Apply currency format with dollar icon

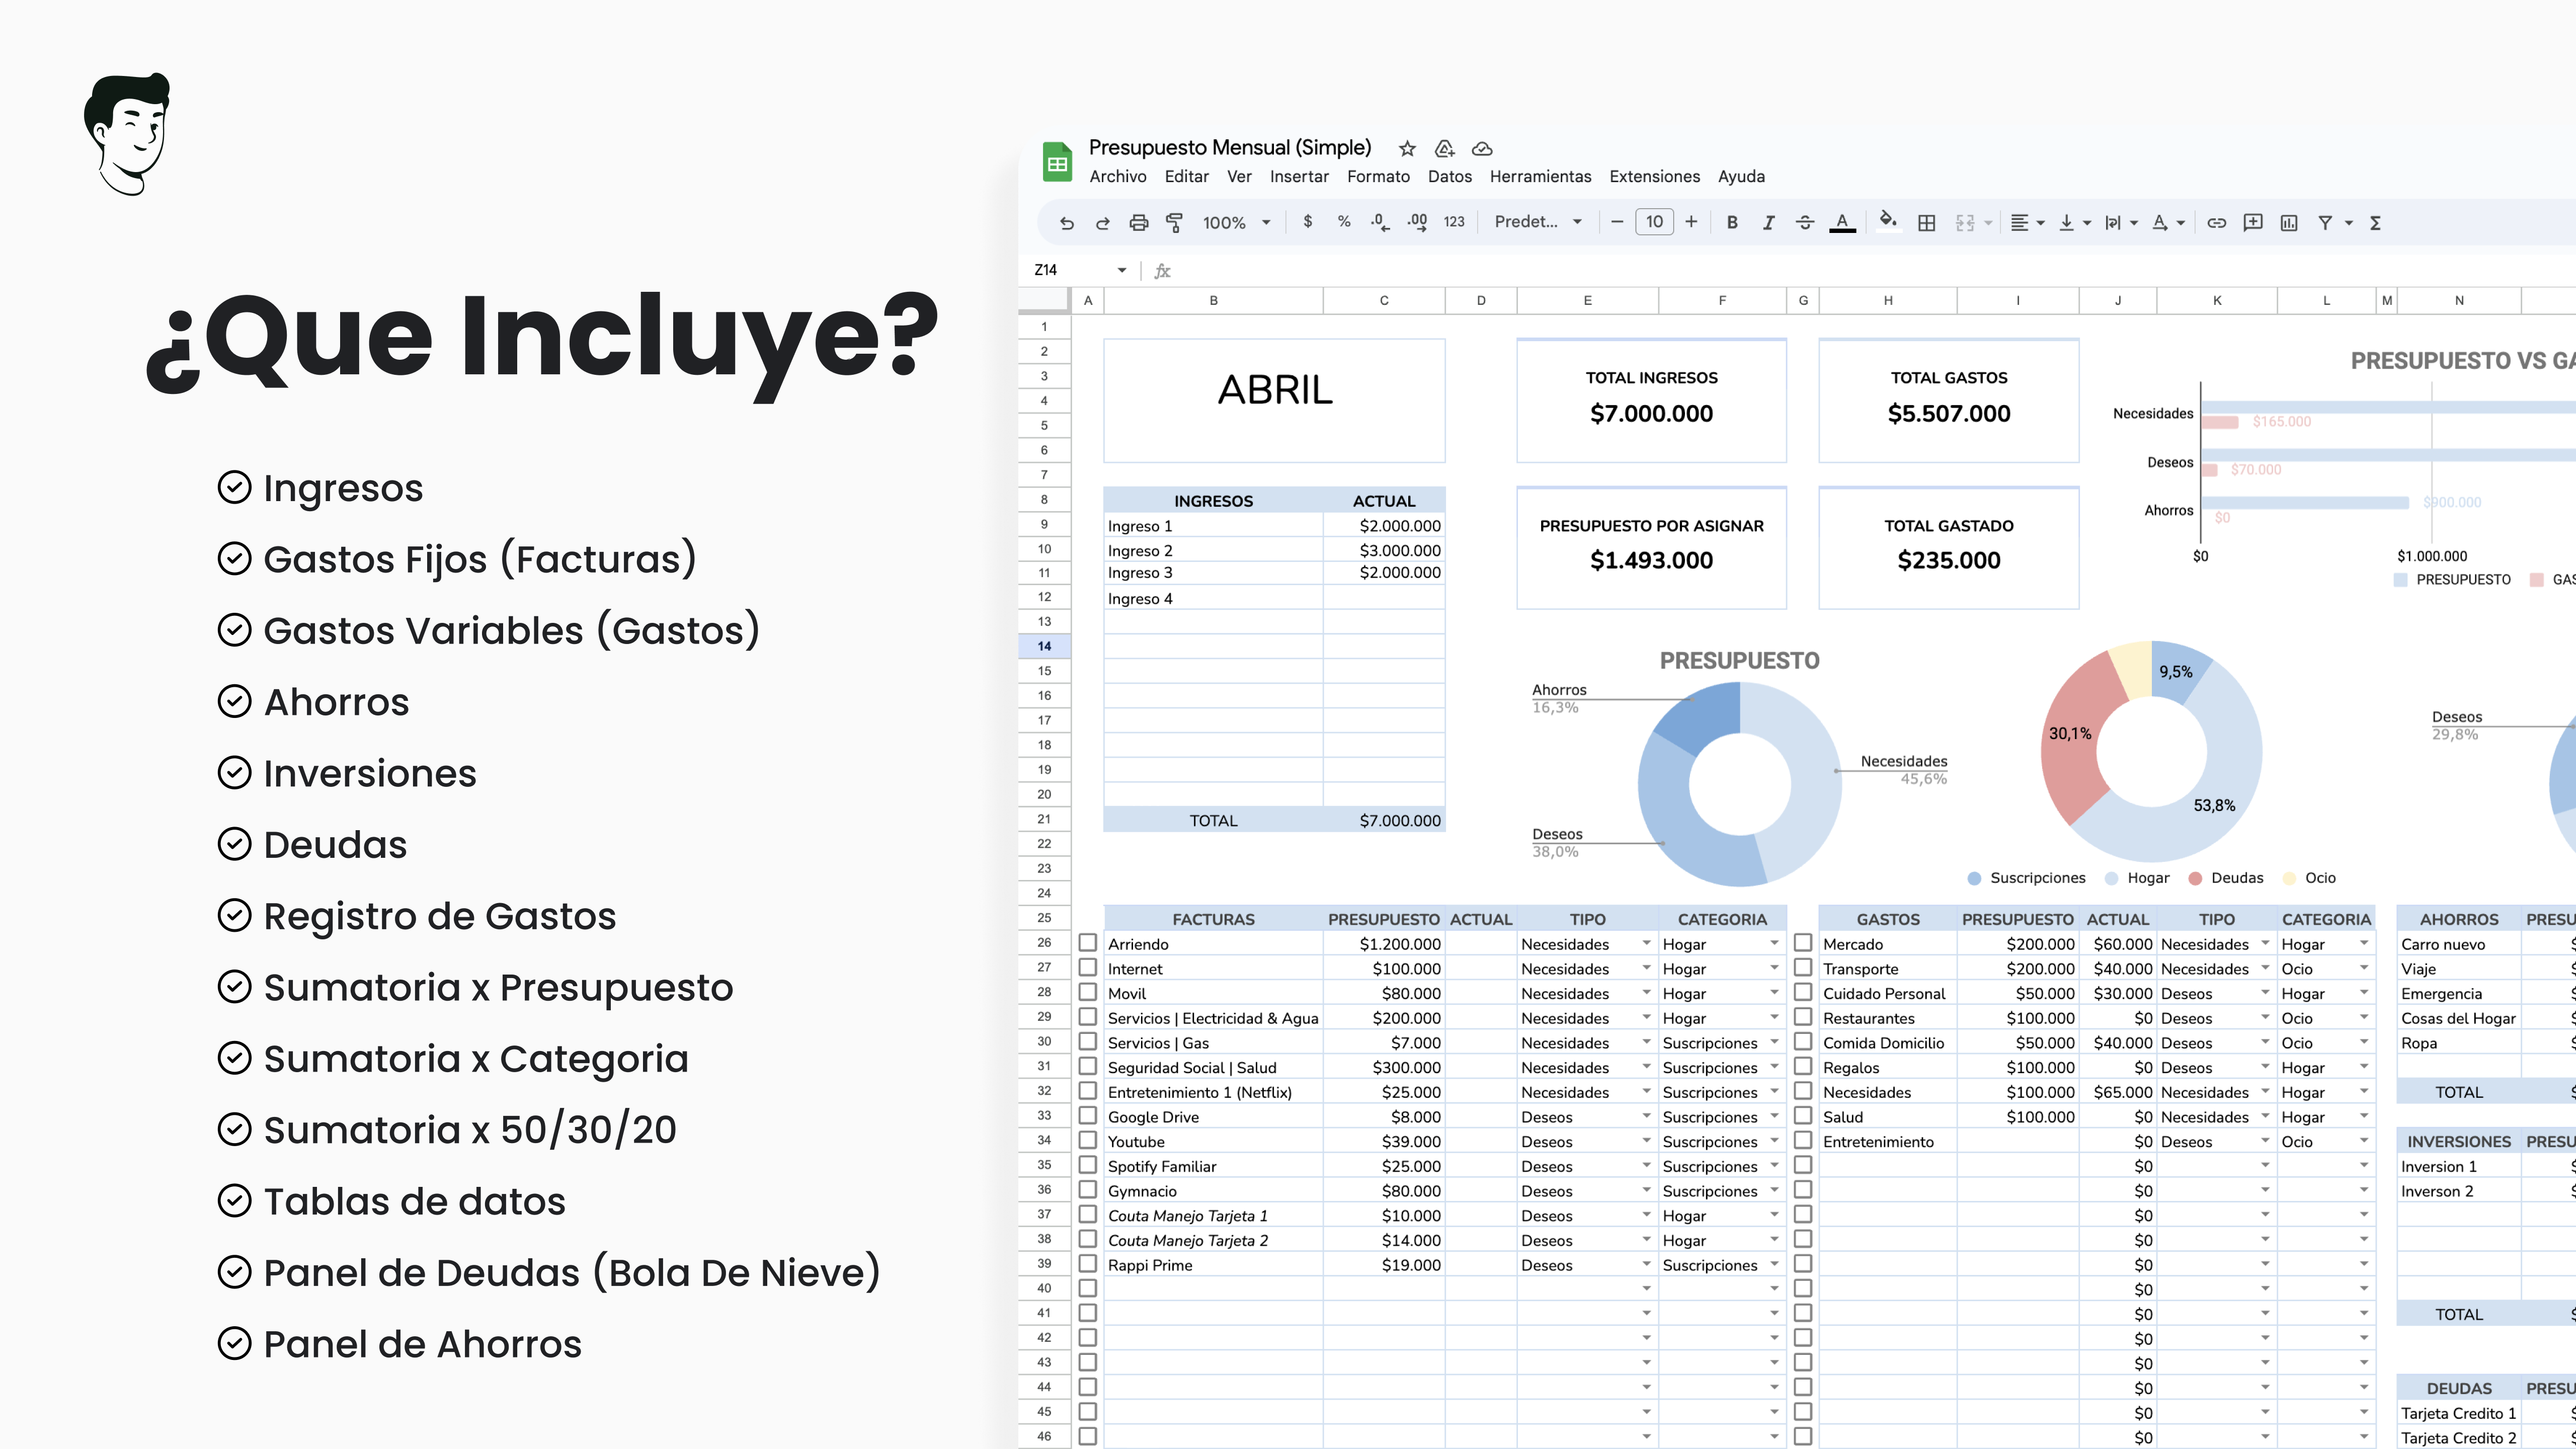[x=1308, y=222]
